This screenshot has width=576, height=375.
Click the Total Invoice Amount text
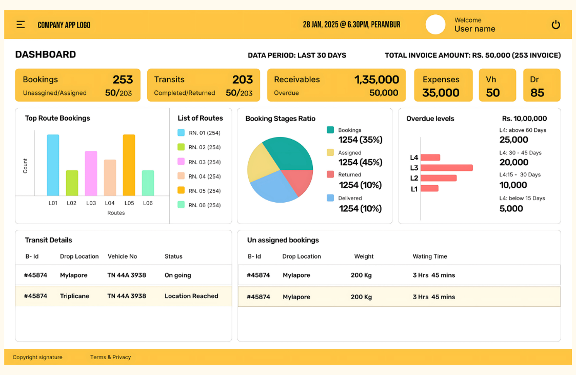tap(473, 55)
